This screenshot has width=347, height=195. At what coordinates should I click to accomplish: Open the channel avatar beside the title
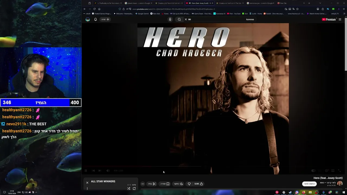pos(340,184)
